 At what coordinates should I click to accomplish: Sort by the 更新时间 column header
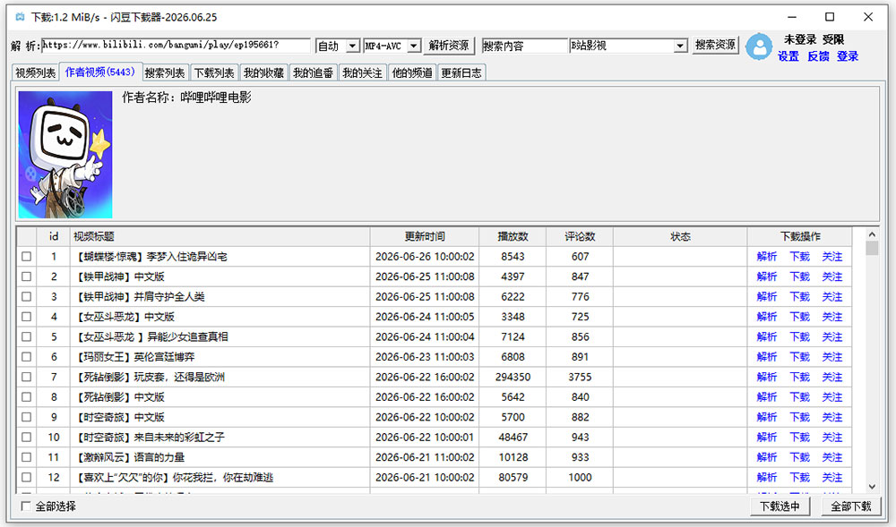(x=425, y=237)
